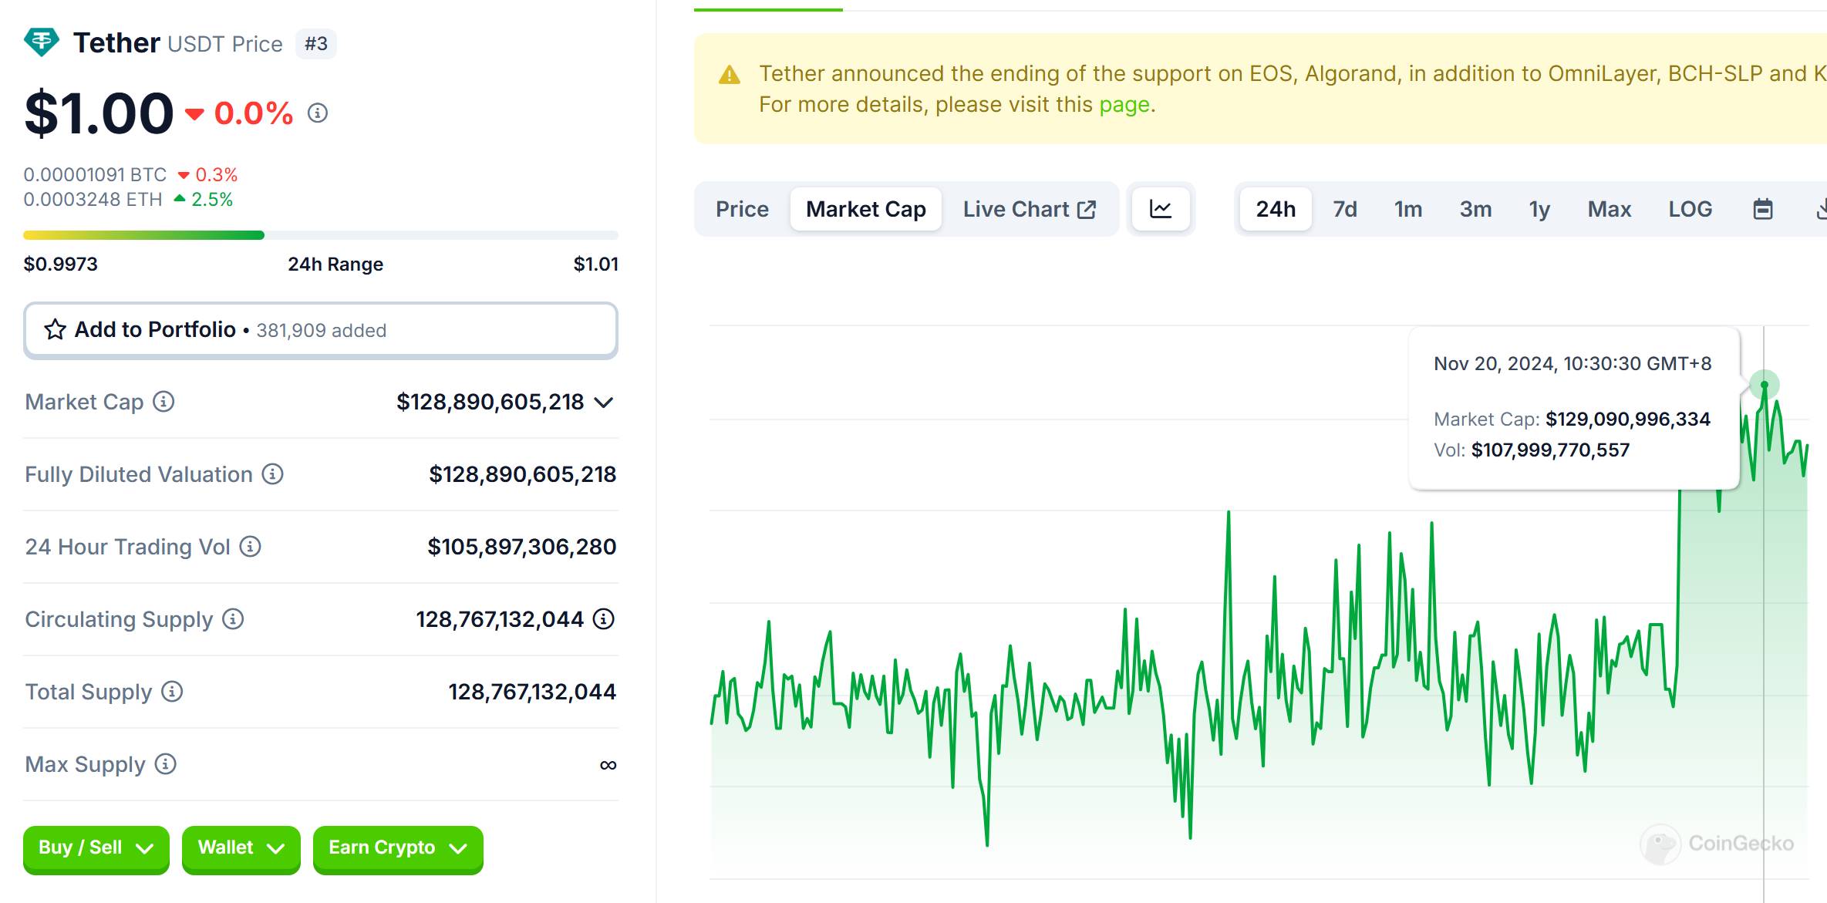Click the $1.01 range high value
The width and height of the screenshot is (1827, 903).
click(595, 264)
